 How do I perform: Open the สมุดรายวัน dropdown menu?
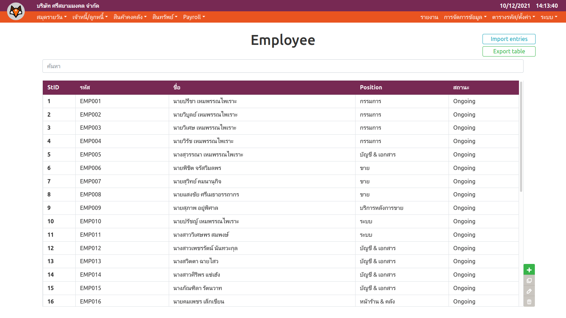[52, 17]
